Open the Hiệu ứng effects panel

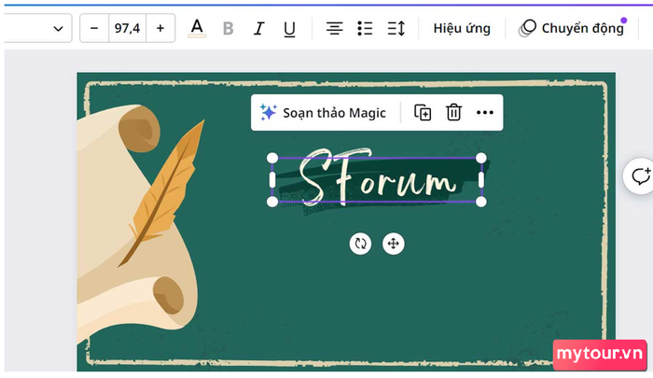coord(462,28)
